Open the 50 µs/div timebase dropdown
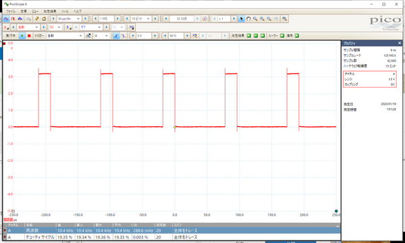Viewport: 405px width, 243px height. (x=69, y=19)
